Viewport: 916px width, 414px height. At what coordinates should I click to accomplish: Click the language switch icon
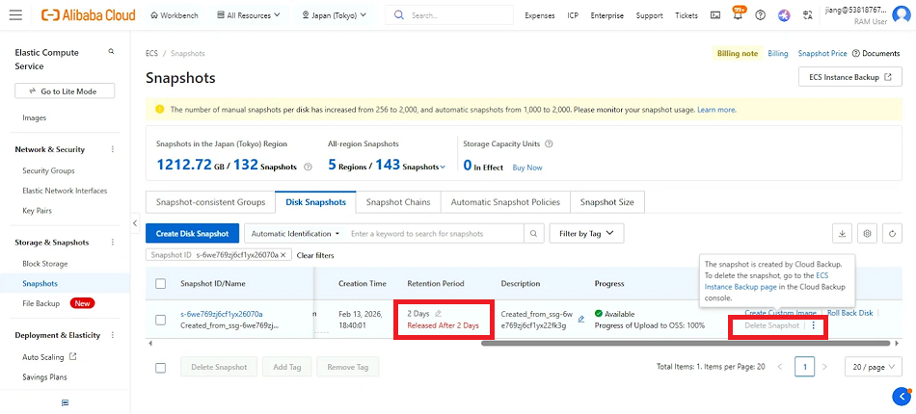pyautogui.click(x=808, y=15)
